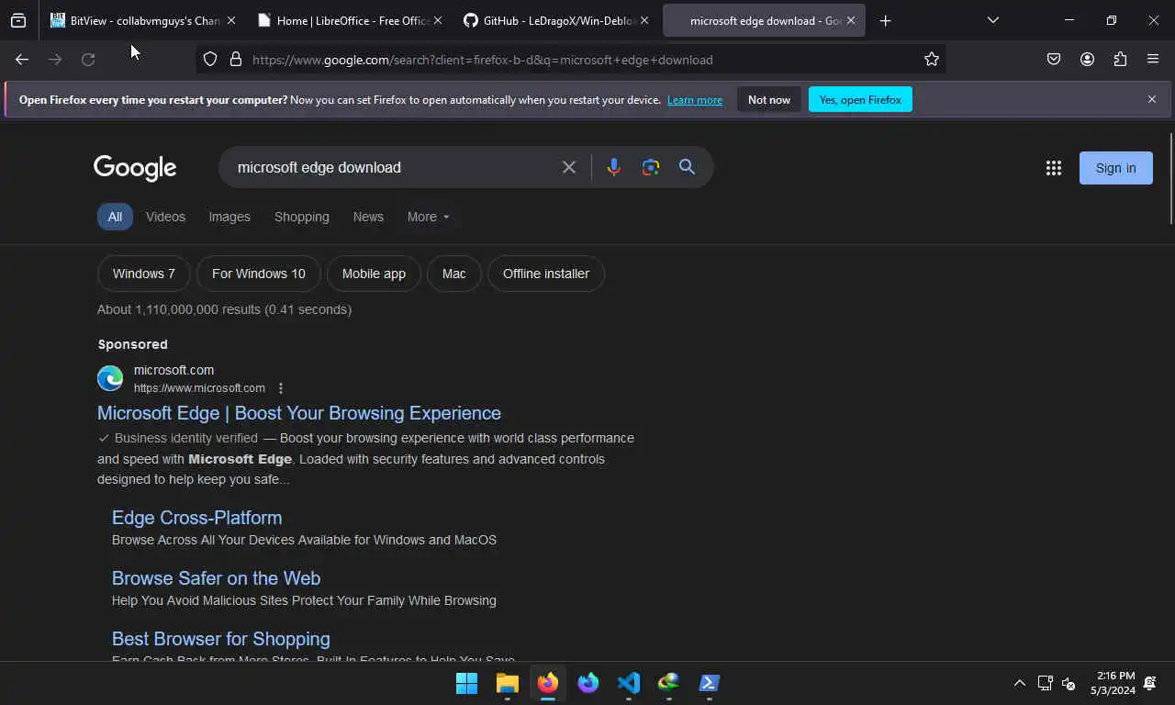Search by voice microphone icon
This screenshot has width=1175, height=705.
(x=613, y=167)
